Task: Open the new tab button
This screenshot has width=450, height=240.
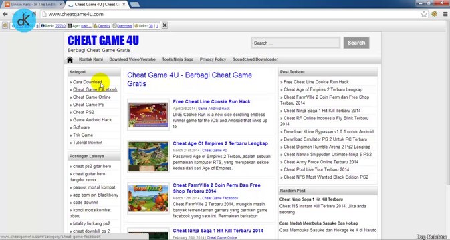Action: point(134,4)
